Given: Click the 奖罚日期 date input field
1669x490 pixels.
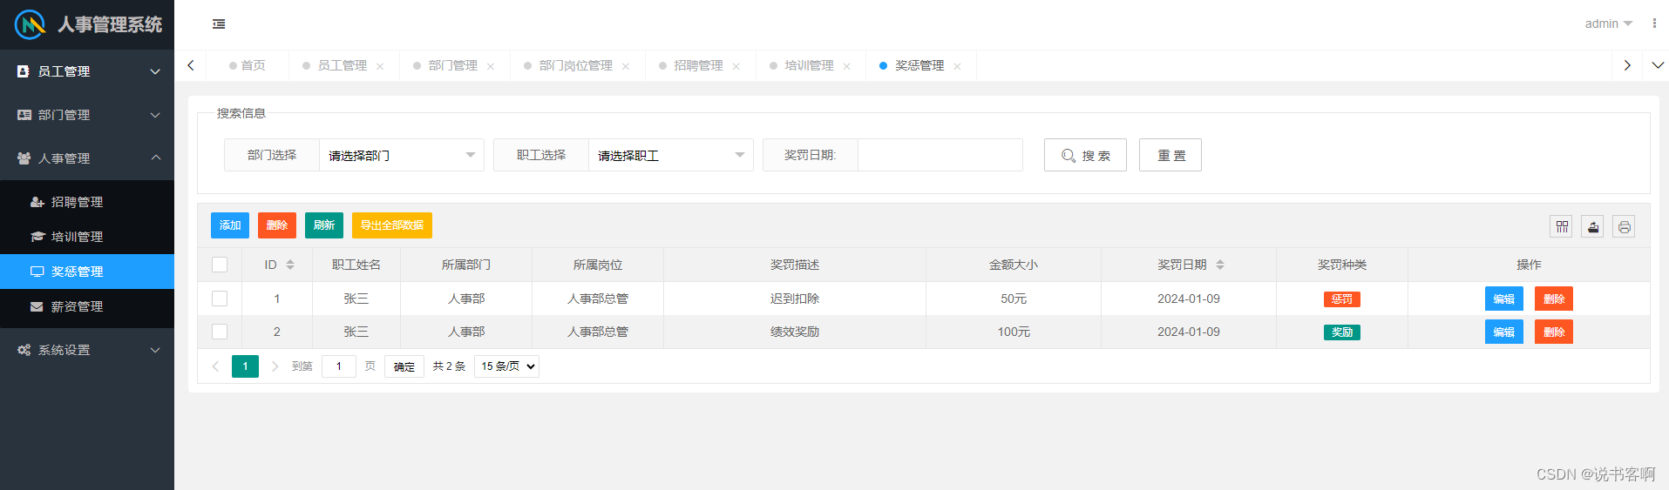Looking at the screenshot, I should click(x=940, y=155).
